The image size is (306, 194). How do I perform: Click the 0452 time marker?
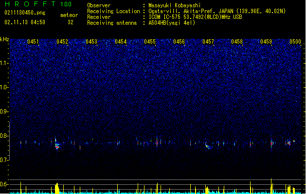pyautogui.click(x=62, y=42)
